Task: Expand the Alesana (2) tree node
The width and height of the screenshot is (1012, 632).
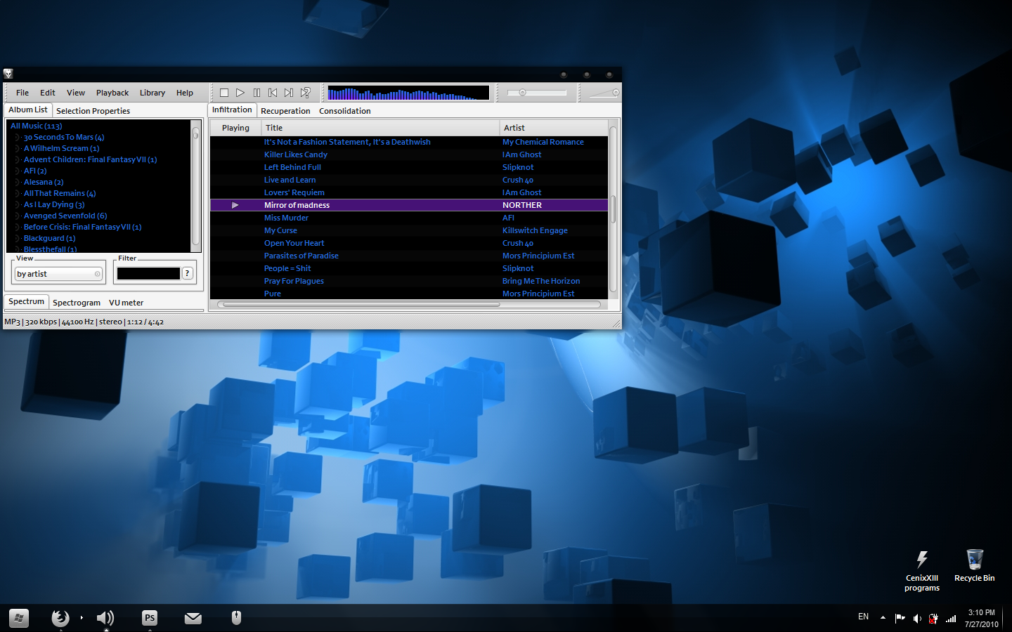Action: tap(18, 183)
